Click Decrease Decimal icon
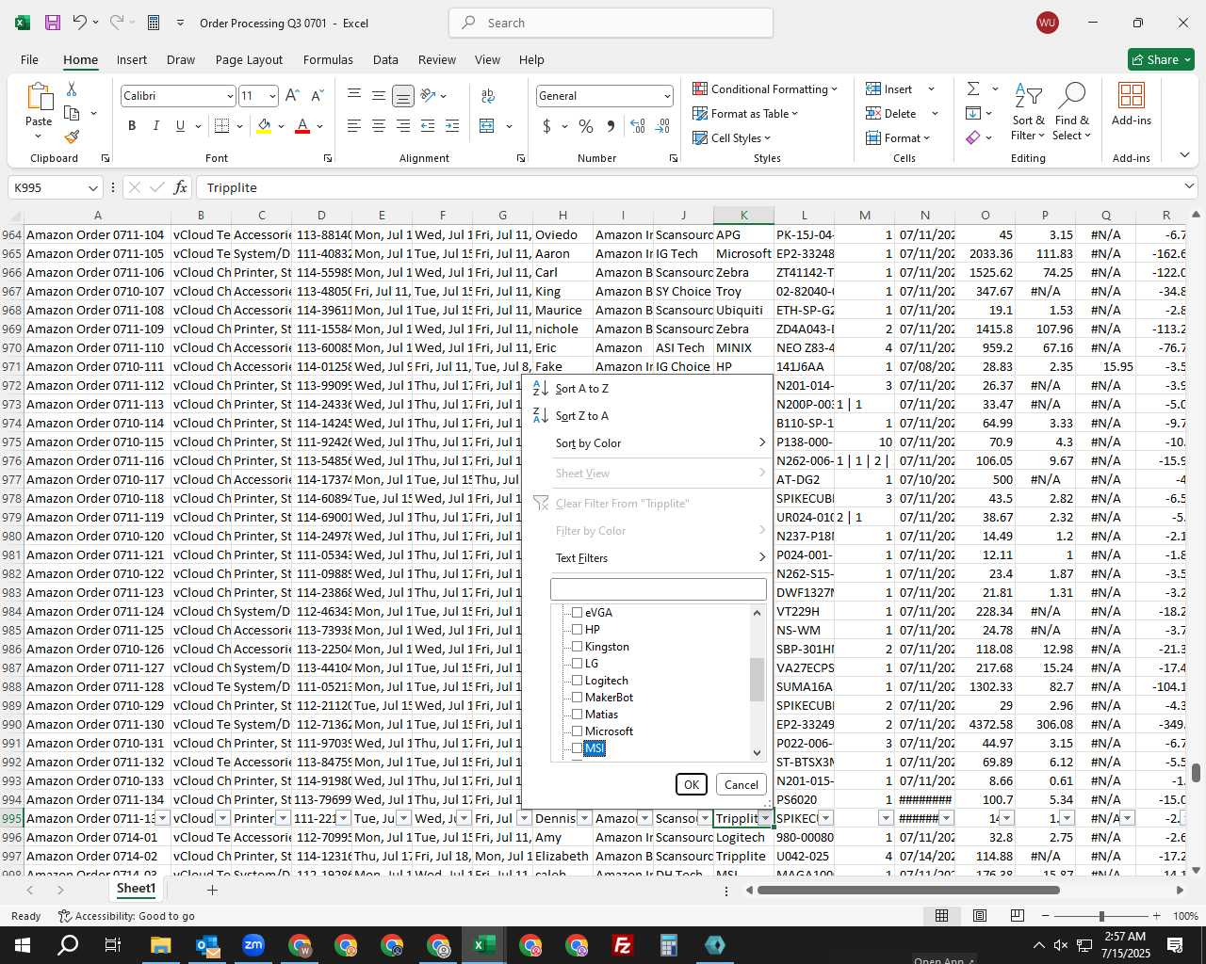Viewport: 1206px width, 964px height. (x=662, y=125)
